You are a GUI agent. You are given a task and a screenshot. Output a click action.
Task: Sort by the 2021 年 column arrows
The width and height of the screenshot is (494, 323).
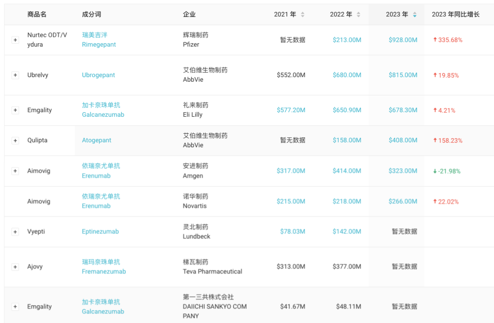(302, 15)
